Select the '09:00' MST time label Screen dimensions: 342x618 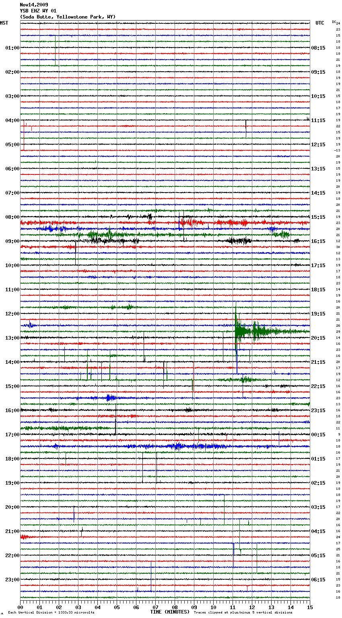(x=12, y=241)
